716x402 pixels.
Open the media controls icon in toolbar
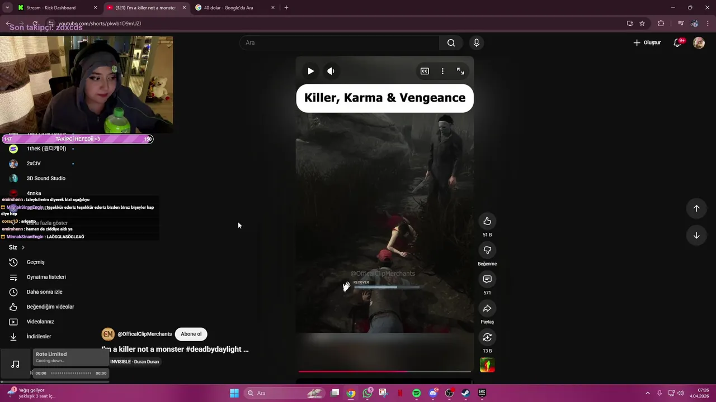681,23
